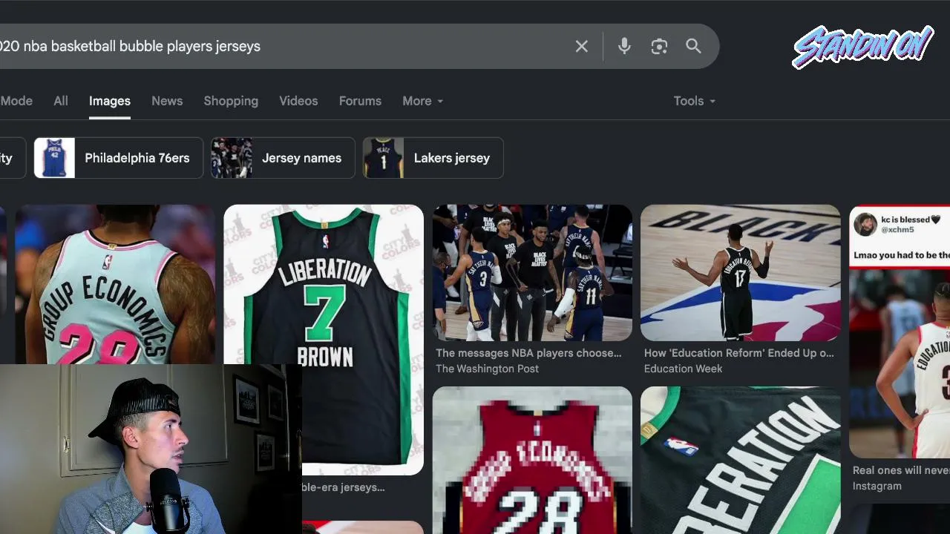Open the Washington Post players image

[532, 273]
